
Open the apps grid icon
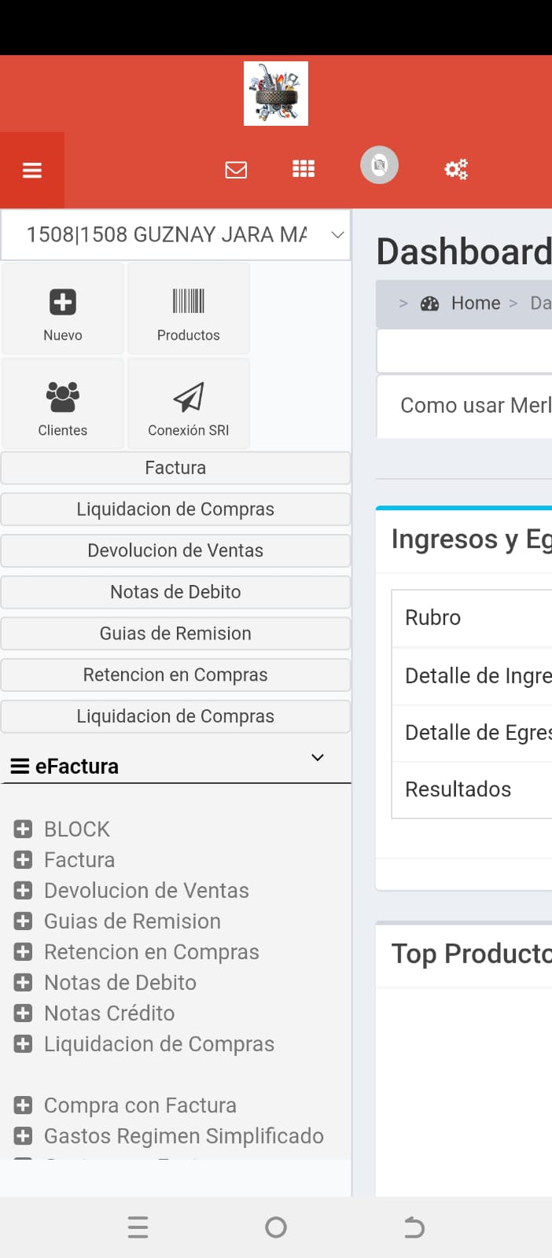304,169
